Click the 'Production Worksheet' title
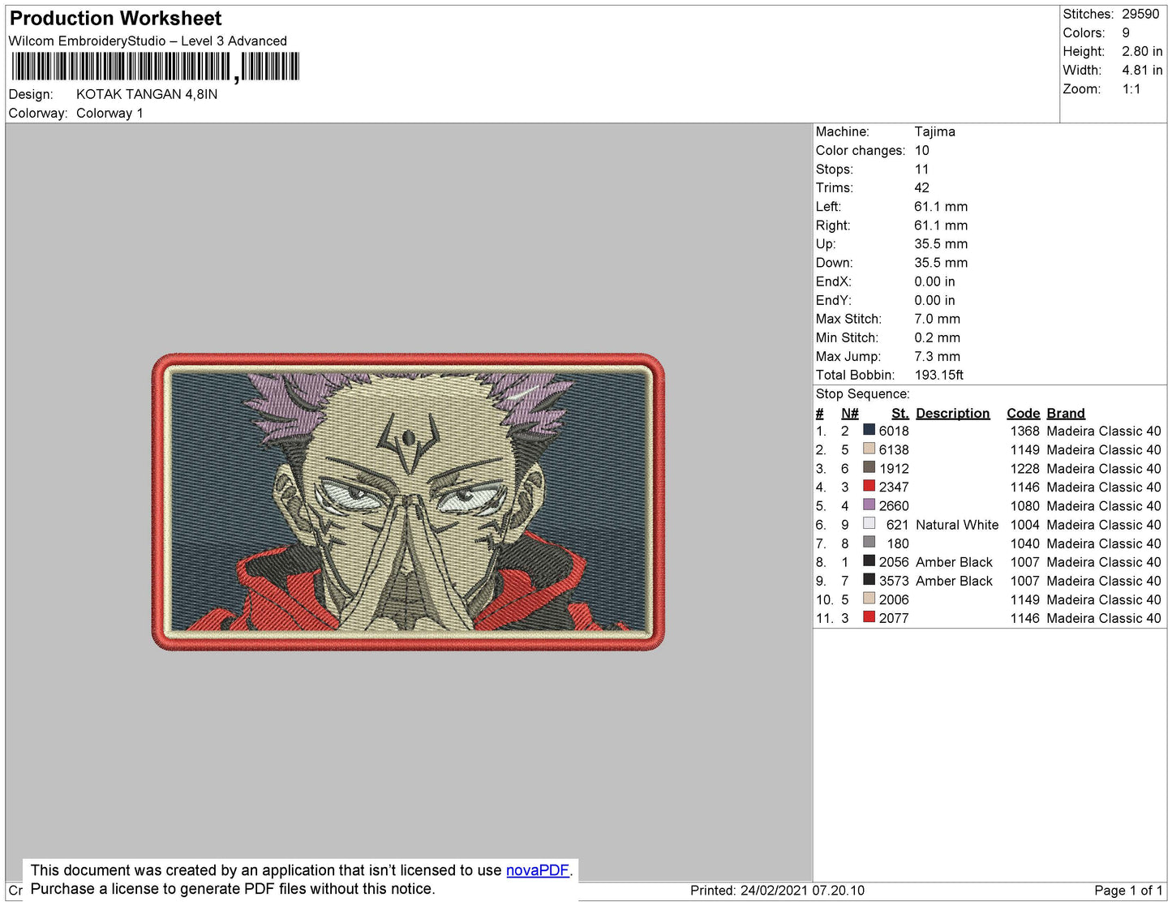The width and height of the screenshot is (1172, 906). tap(115, 19)
